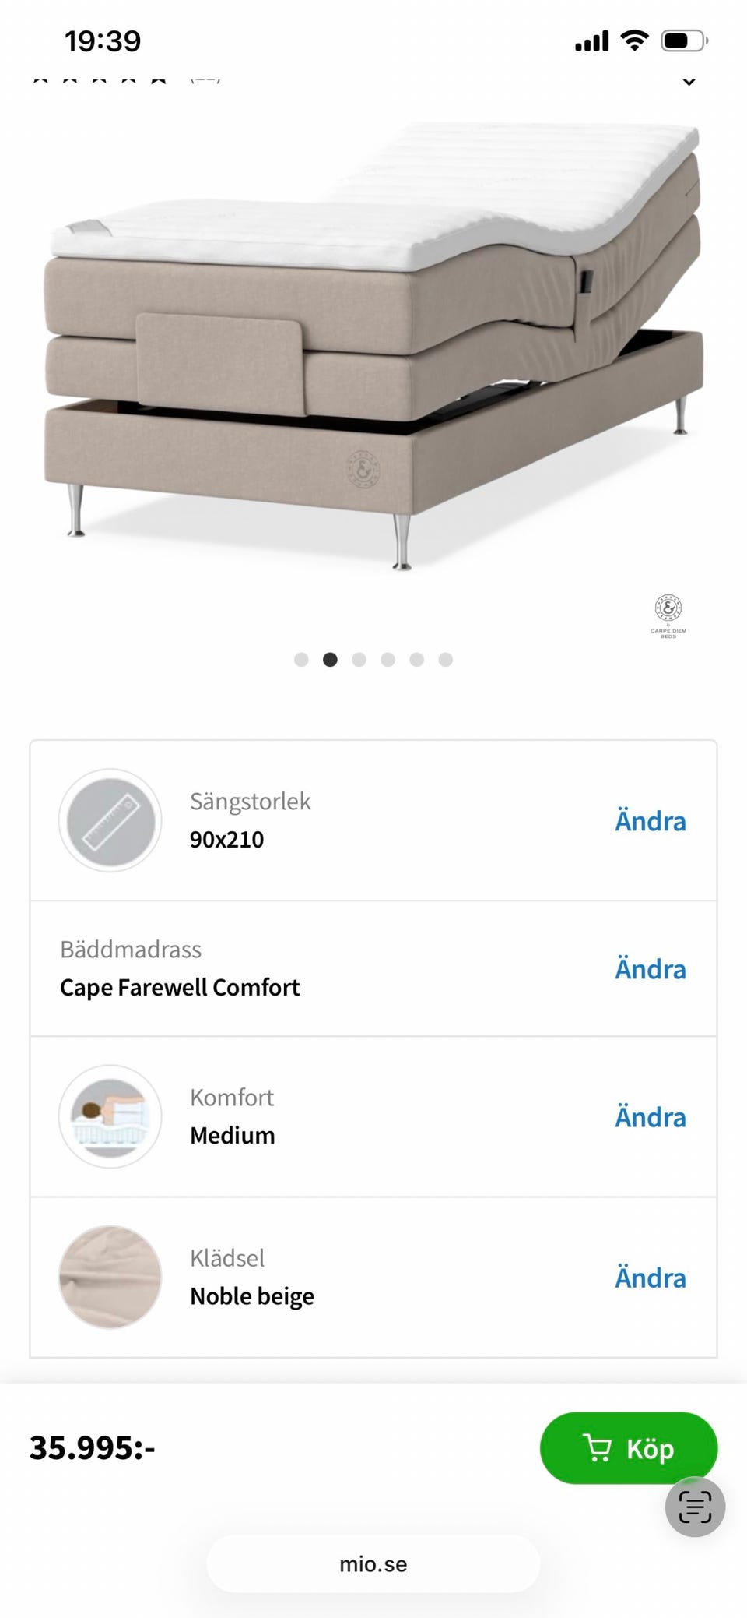Click the ruler bed-size icon

pos(110,820)
